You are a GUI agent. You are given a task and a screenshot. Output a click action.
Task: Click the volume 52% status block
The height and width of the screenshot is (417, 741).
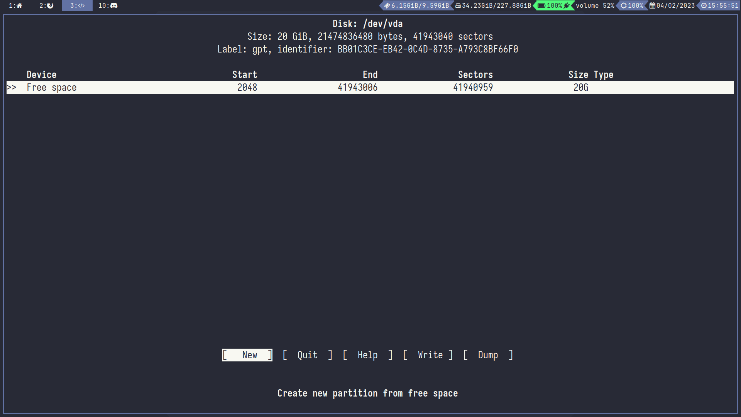(x=595, y=5)
